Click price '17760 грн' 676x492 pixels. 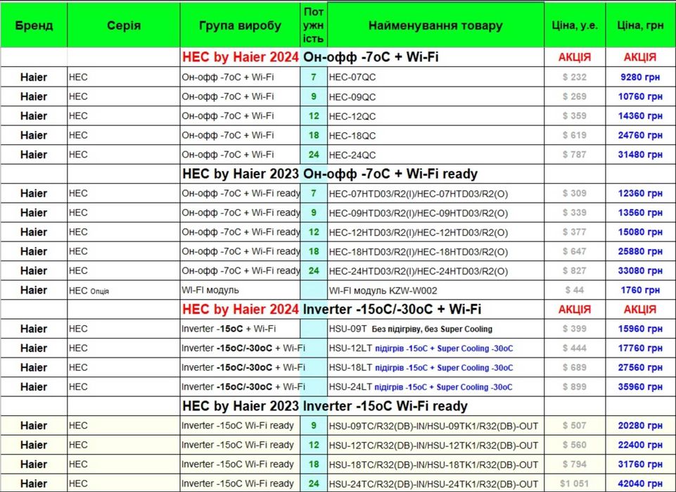click(640, 348)
